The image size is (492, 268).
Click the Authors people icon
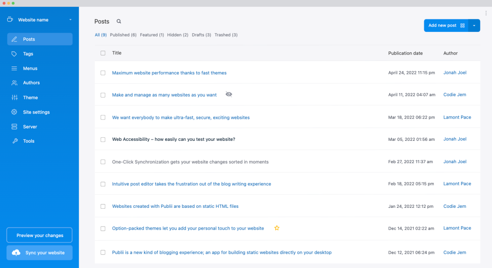click(x=15, y=83)
